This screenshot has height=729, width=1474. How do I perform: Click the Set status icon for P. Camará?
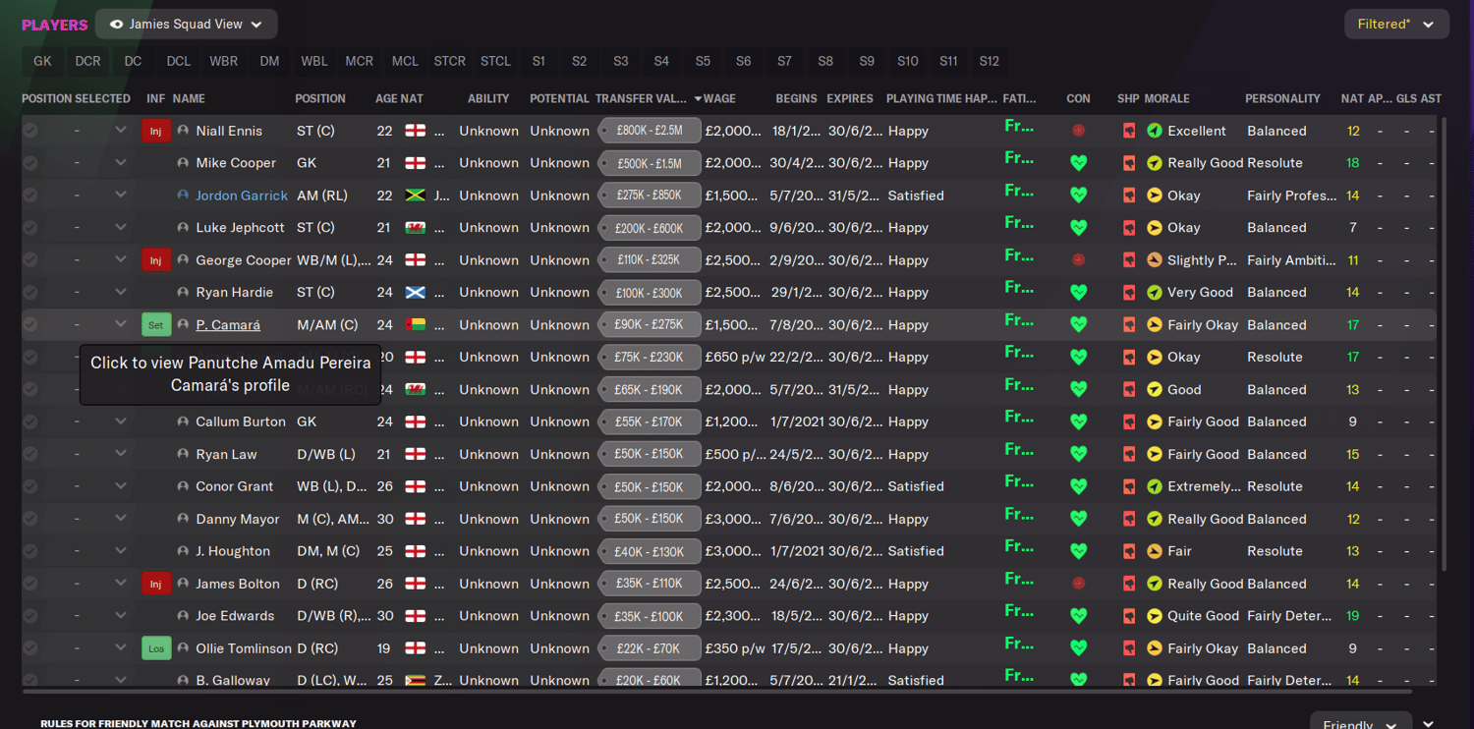pos(156,325)
